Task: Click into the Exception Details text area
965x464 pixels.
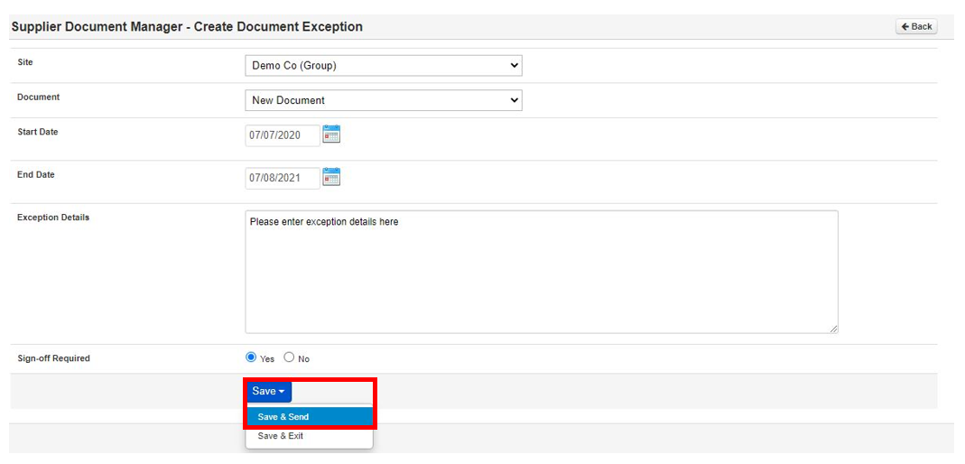Action: pyautogui.click(x=542, y=272)
